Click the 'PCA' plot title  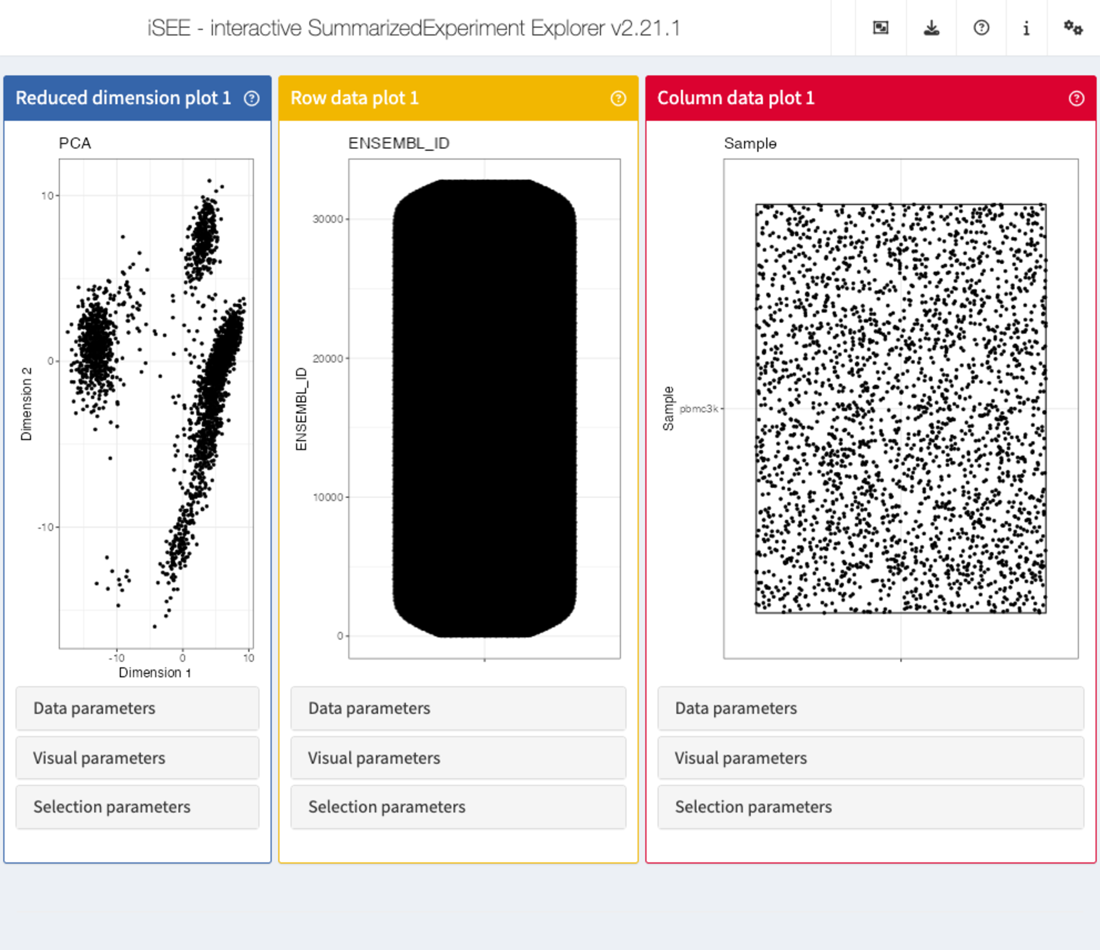coord(75,144)
